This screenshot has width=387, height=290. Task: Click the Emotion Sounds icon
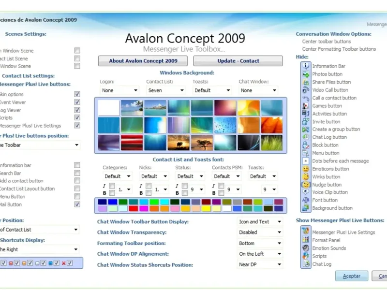(306, 248)
